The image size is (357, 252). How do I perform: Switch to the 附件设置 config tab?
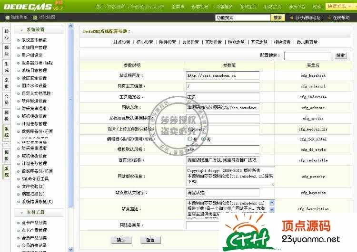168,42
